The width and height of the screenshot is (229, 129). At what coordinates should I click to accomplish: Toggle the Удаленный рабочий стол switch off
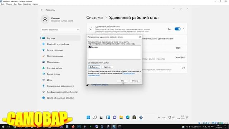tap(177, 29)
